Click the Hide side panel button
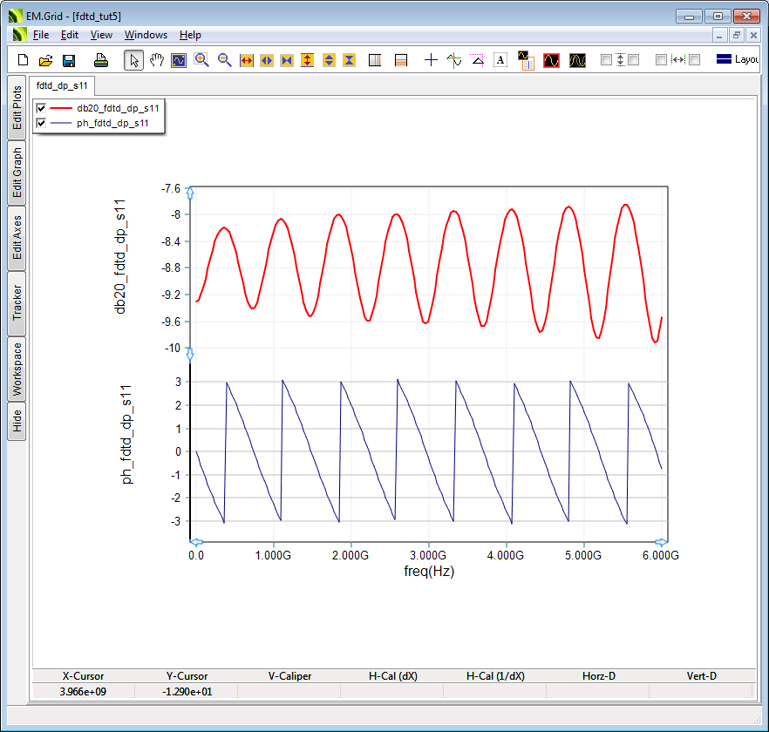 click(17, 422)
